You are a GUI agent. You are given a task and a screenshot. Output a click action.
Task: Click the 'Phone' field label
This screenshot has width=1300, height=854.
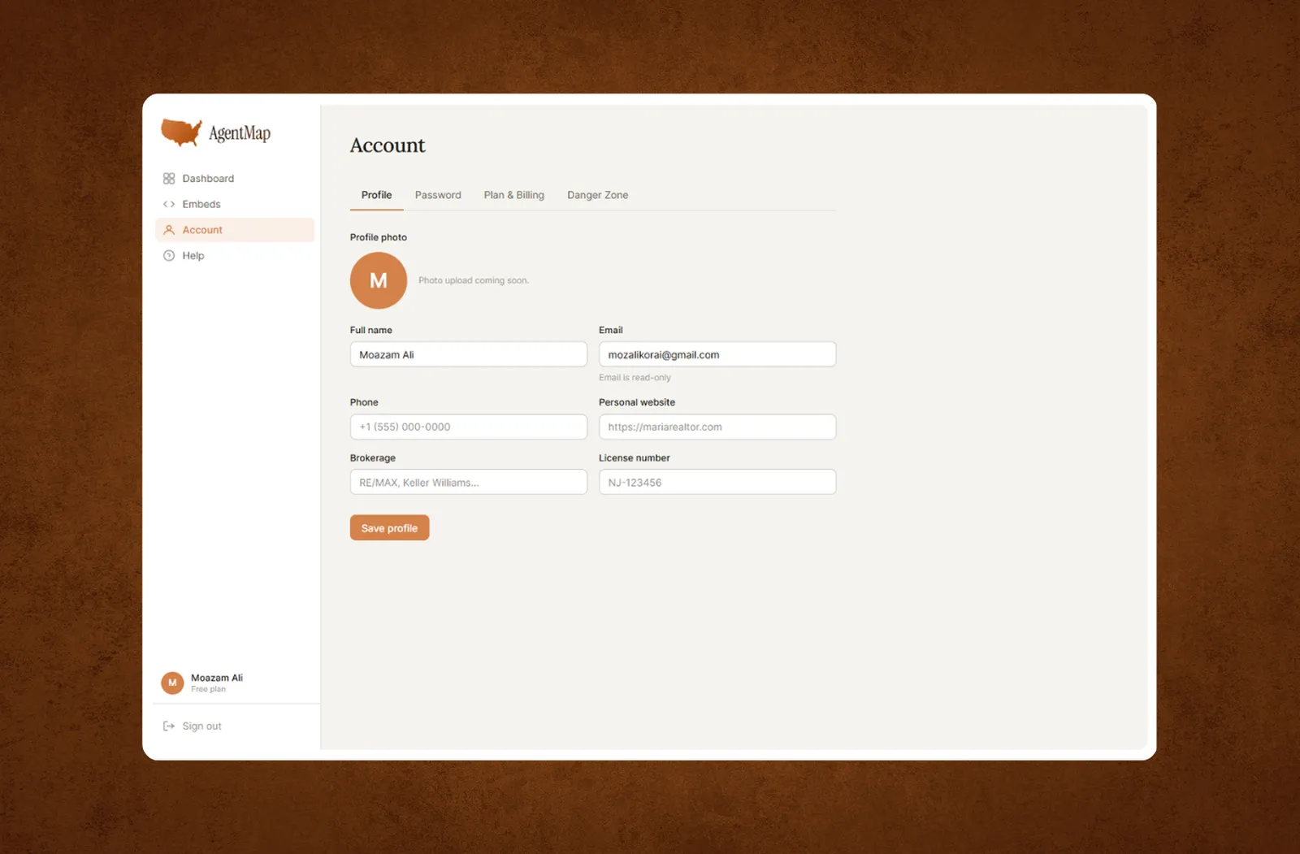coord(364,402)
